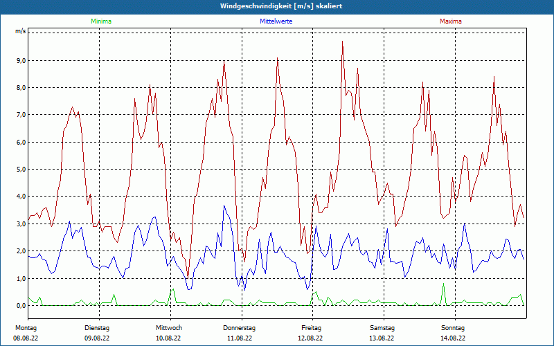The height and width of the screenshot is (346, 554).
Task: Click the 'Donnerstag' day label
Action: tap(239, 328)
